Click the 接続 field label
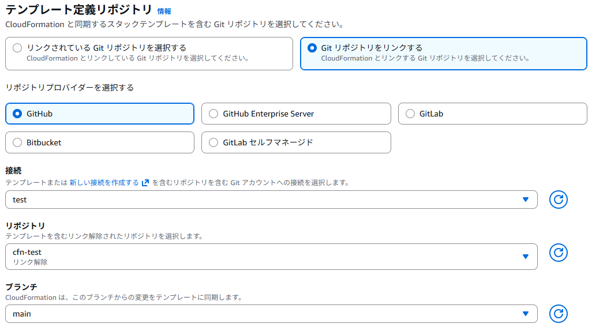The width and height of the screenshot is (592, 331). pos(13,171)
